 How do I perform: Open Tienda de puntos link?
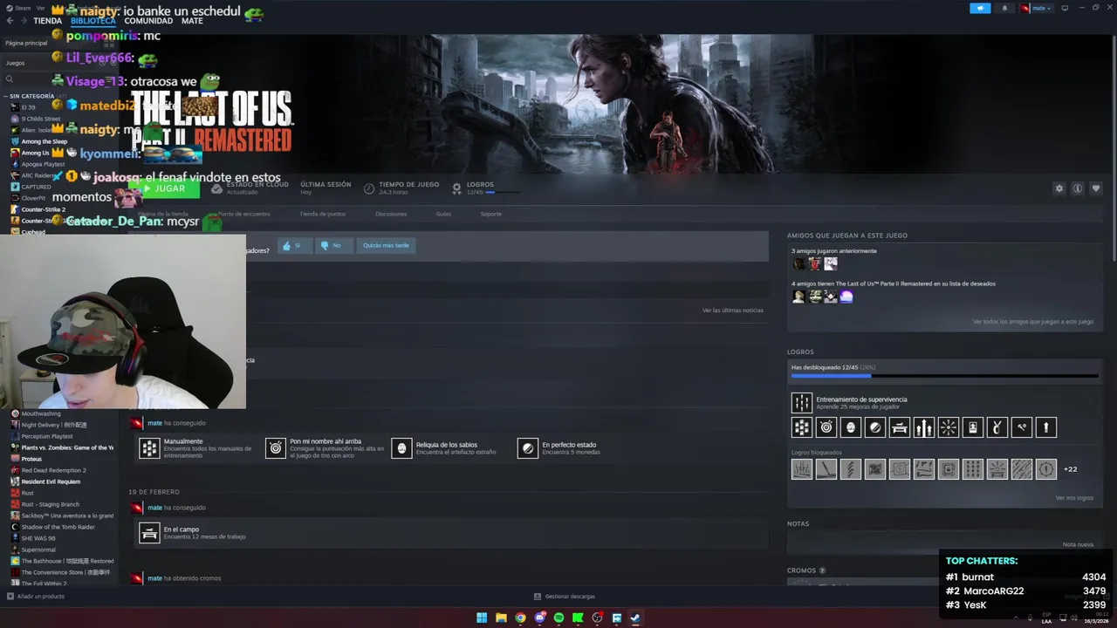[323, 214]
